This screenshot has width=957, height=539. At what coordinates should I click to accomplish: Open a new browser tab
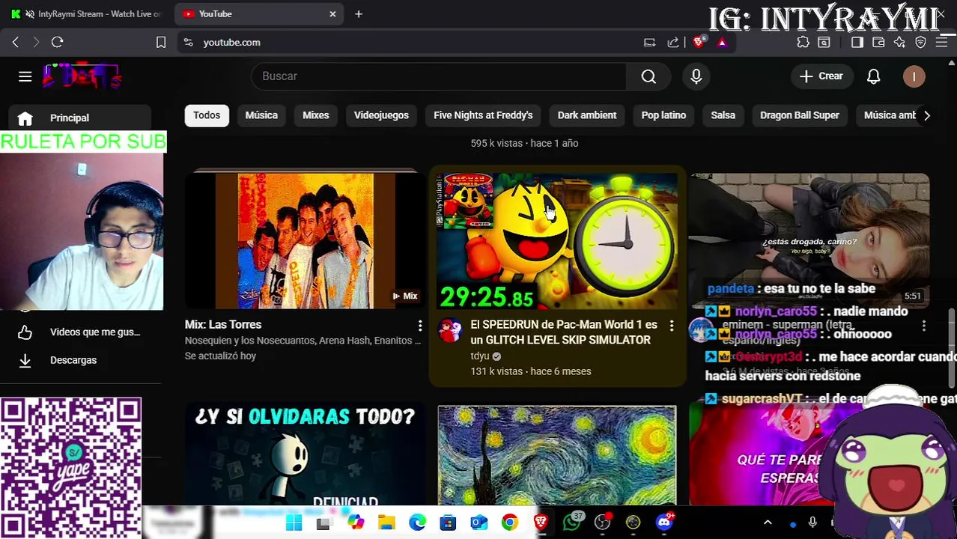point(359,14)
